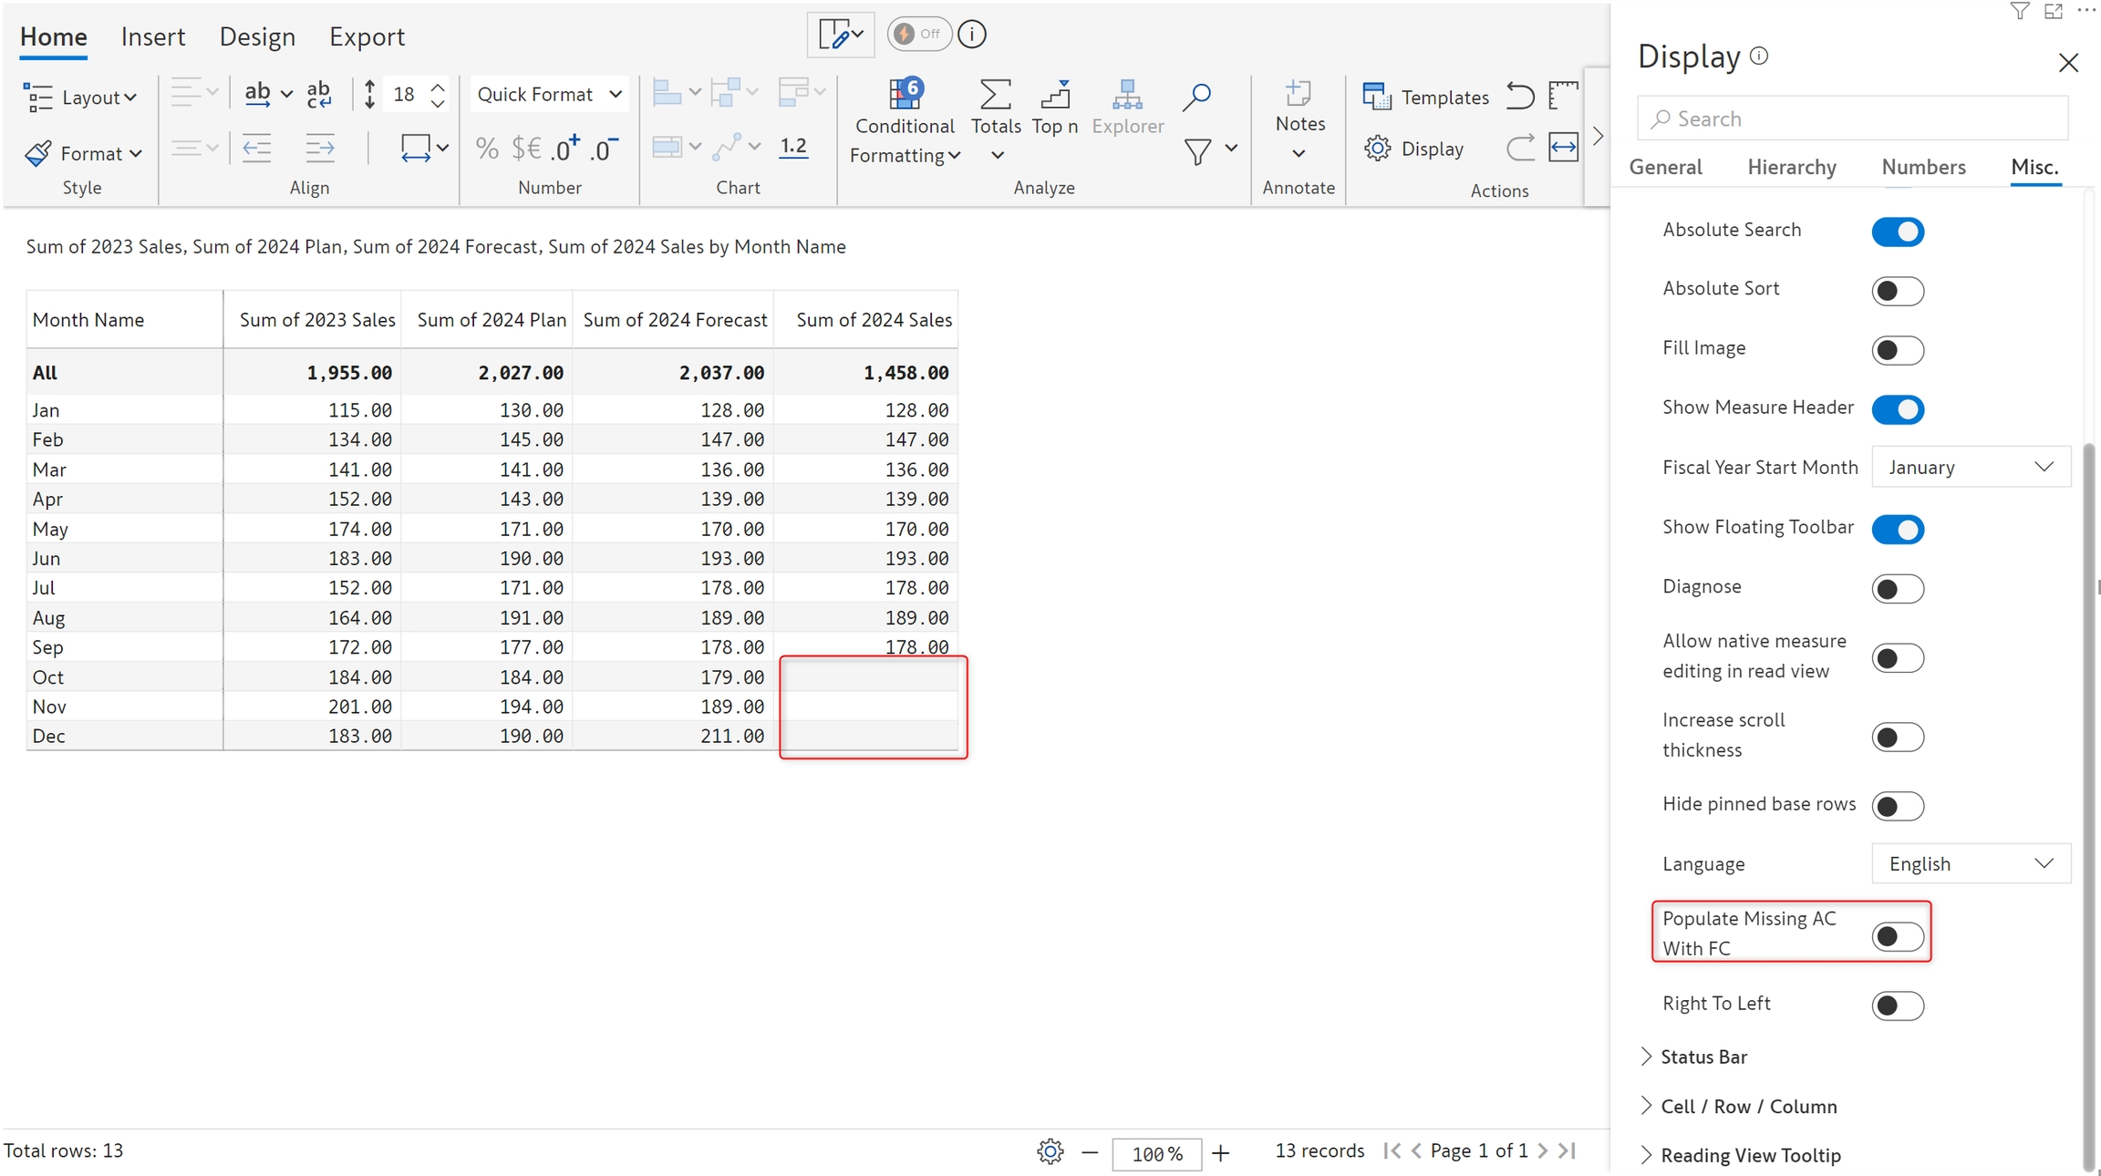Switch to the Numbers display tab

(x=1922, y=167)
